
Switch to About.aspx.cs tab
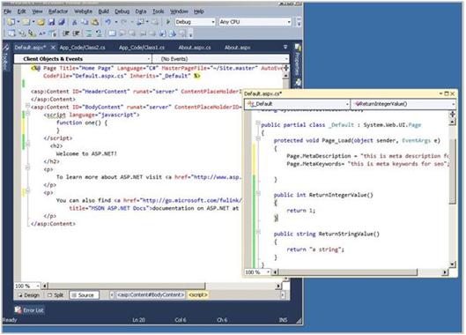point(195,48)
